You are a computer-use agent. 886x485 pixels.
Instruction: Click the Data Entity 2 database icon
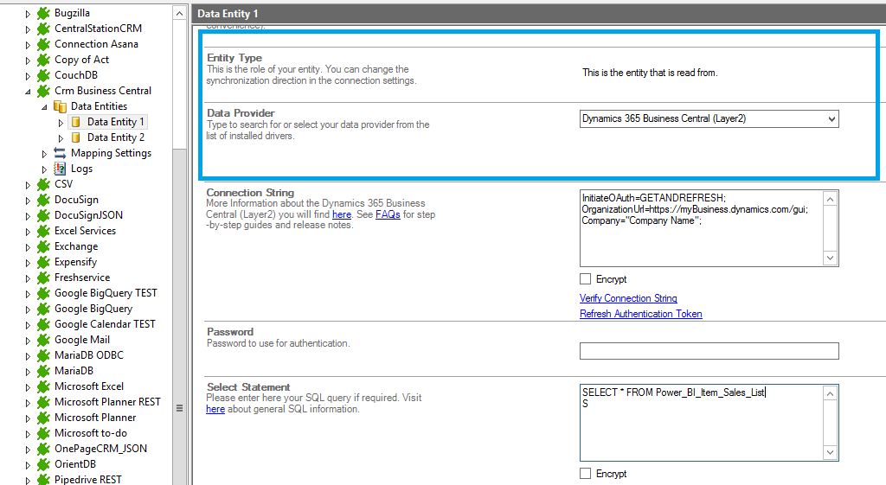point(75,137)
